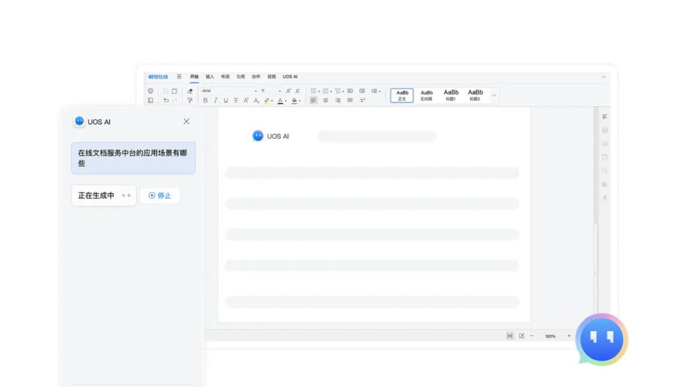Switch to the 布局 tab
This screenshot has width=688, height=387.
tap(225, 76)
